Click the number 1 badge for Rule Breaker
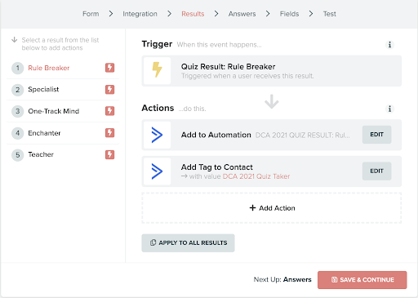 [18, 68]
